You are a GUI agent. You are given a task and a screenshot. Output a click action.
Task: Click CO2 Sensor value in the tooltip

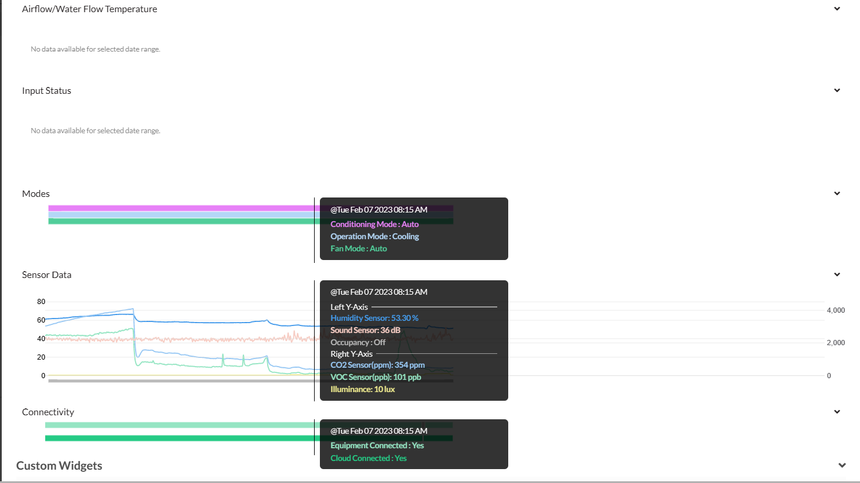point(377,365)
